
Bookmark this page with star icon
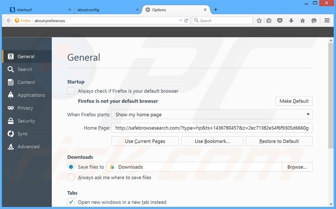point(259,20)
